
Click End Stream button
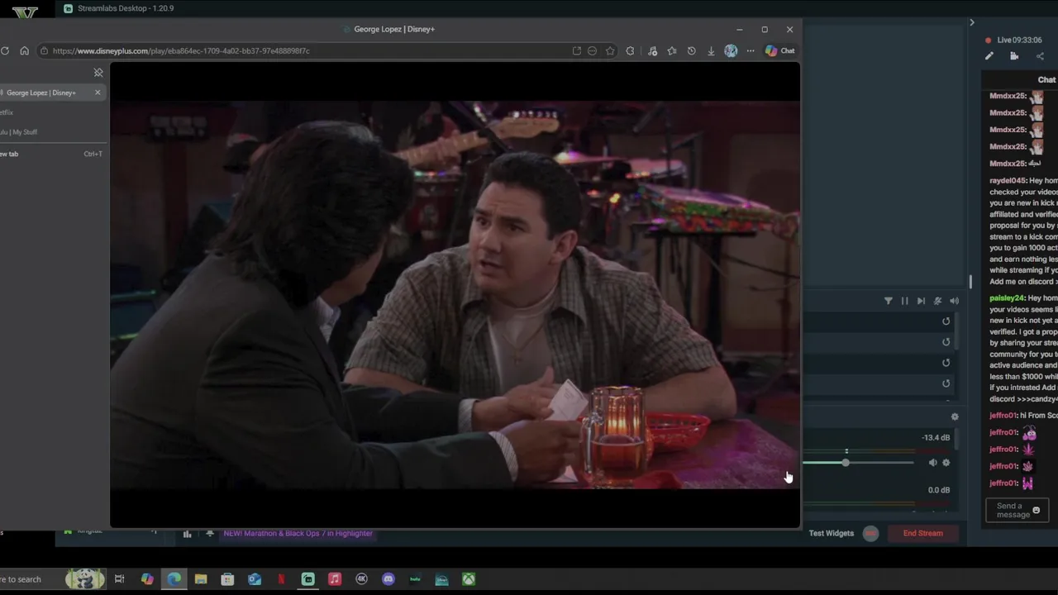pyautogui.click(x=923, y=534)
